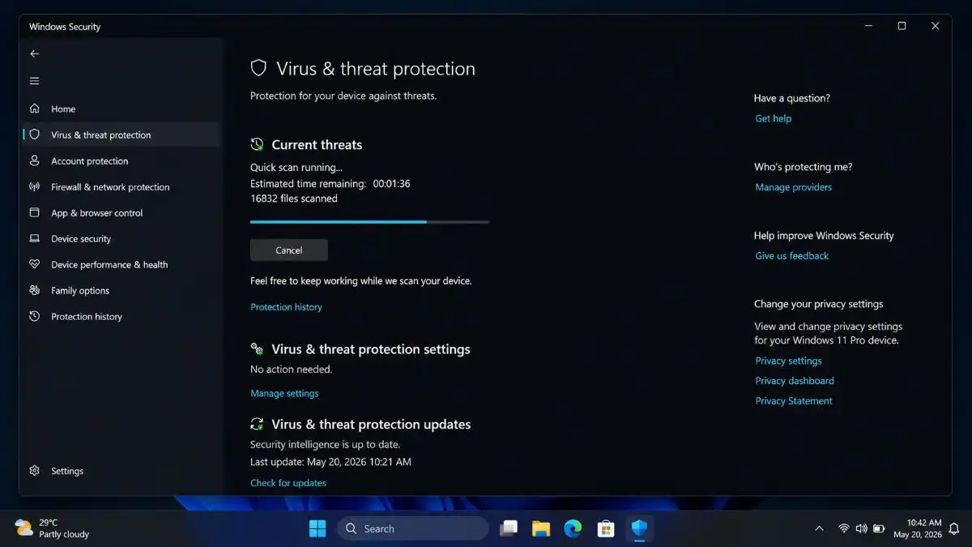Click the Settings gear icon in sidebar
972x547 pixels.
34,471
